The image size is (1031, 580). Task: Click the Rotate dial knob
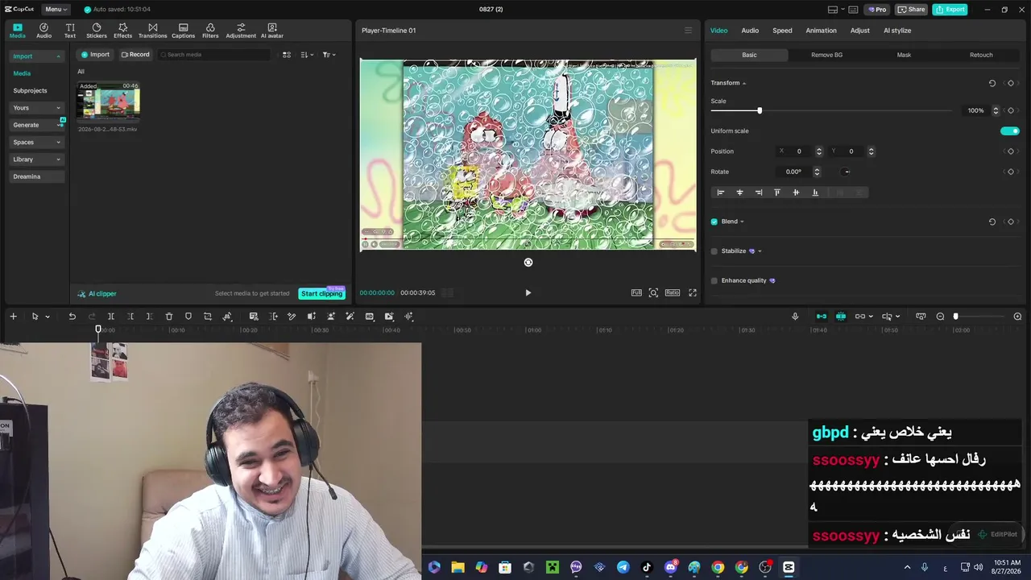click(846, 172)
